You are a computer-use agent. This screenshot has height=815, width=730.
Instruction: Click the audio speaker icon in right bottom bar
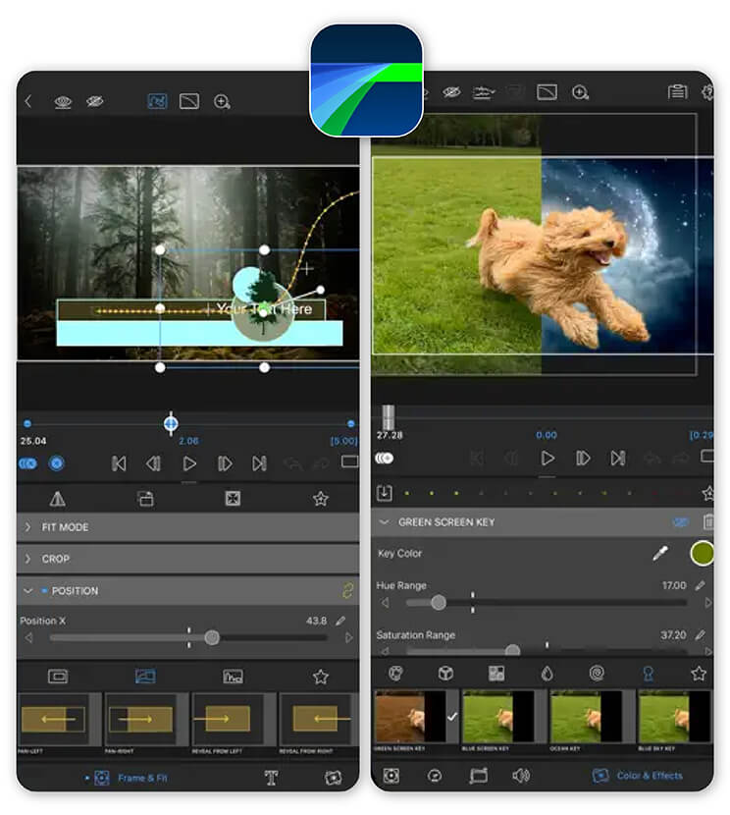pyautogui.click(x=521, y=776)
